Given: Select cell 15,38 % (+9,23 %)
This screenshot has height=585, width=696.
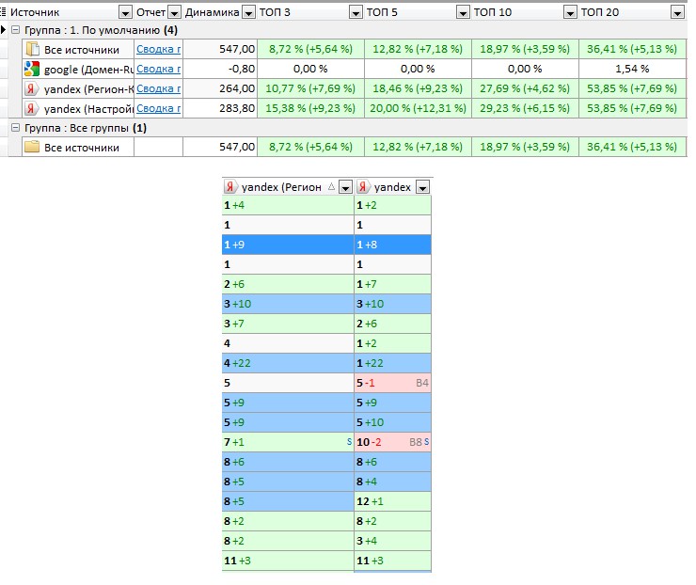Looking at the screenshot, I should pyautogui.click(x=310, y=108).
